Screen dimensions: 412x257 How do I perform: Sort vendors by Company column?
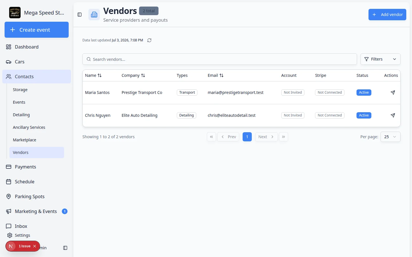point(133,75)
